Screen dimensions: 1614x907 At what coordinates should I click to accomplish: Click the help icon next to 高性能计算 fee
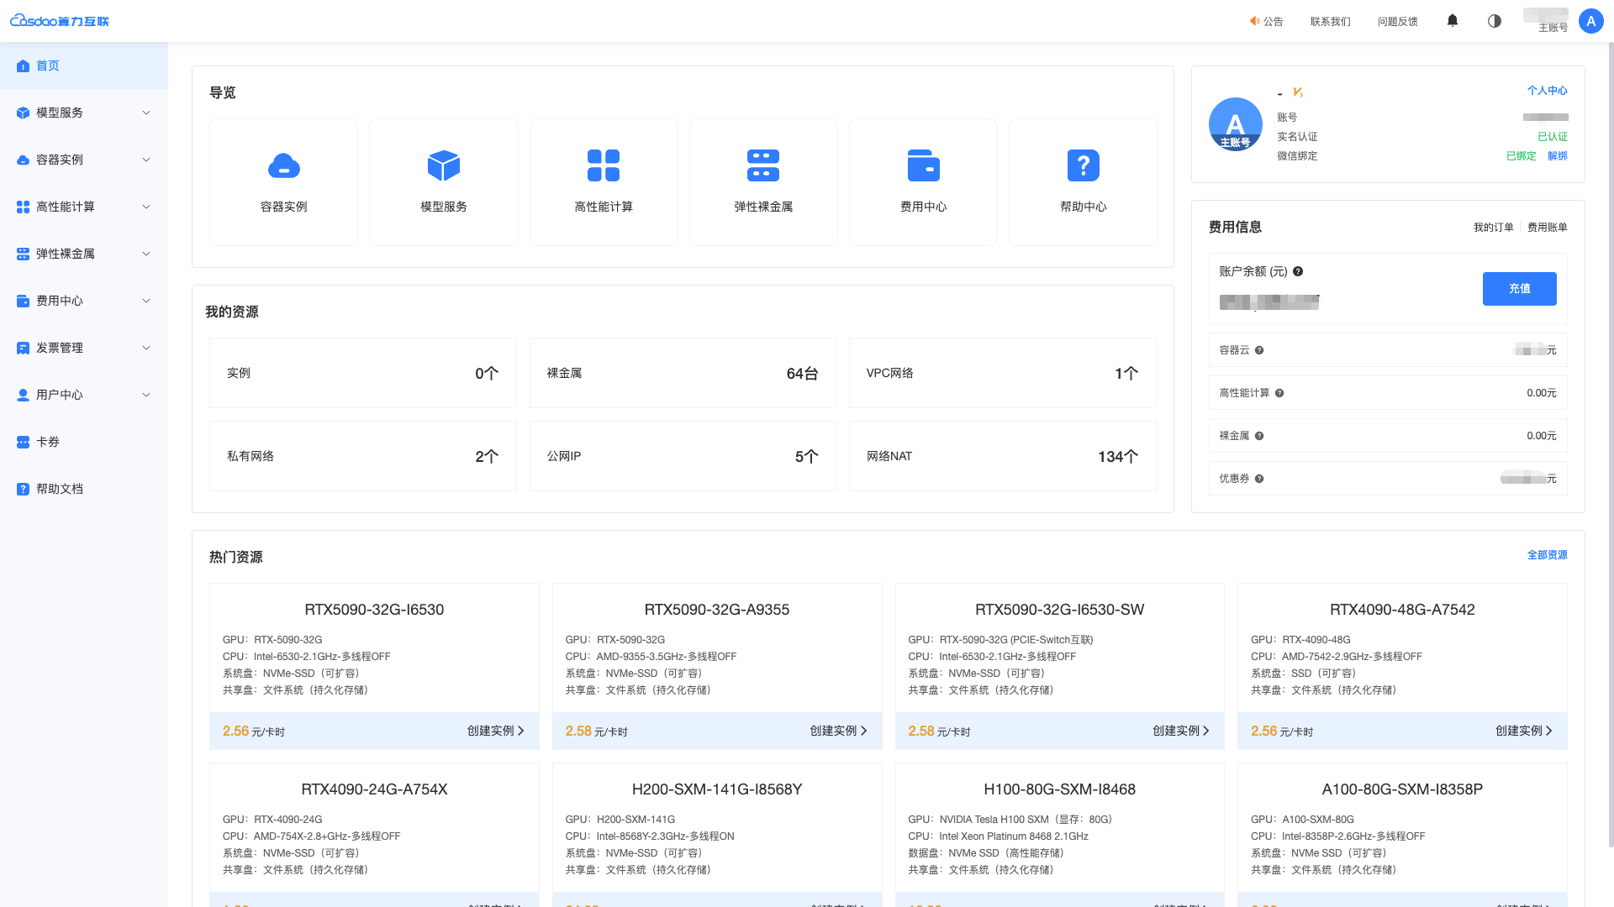[x=1279, y=393]
